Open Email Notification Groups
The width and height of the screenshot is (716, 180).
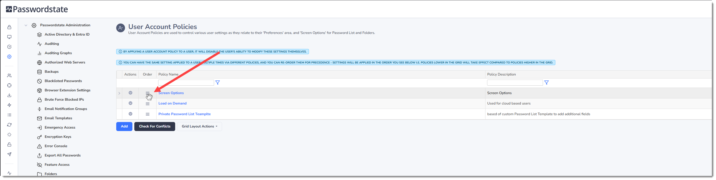pos(66,109)
